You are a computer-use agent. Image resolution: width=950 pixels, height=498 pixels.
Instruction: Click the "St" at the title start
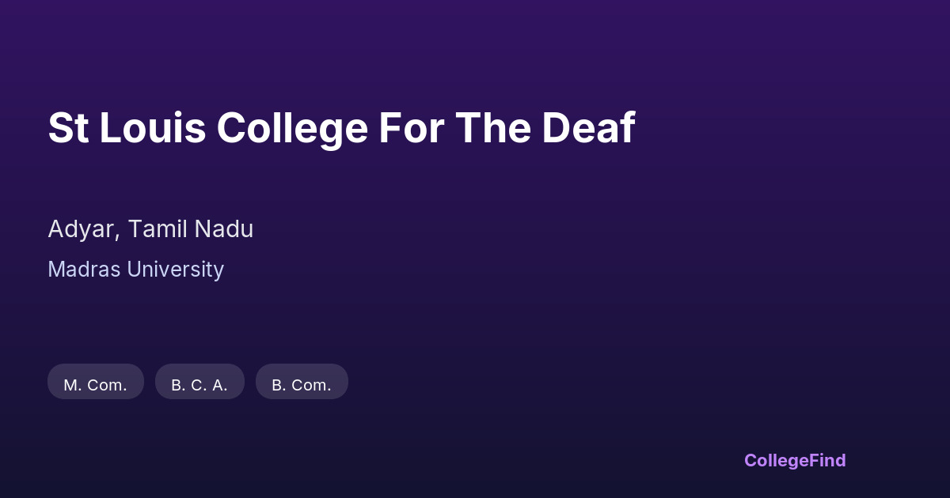click(68, 128)
